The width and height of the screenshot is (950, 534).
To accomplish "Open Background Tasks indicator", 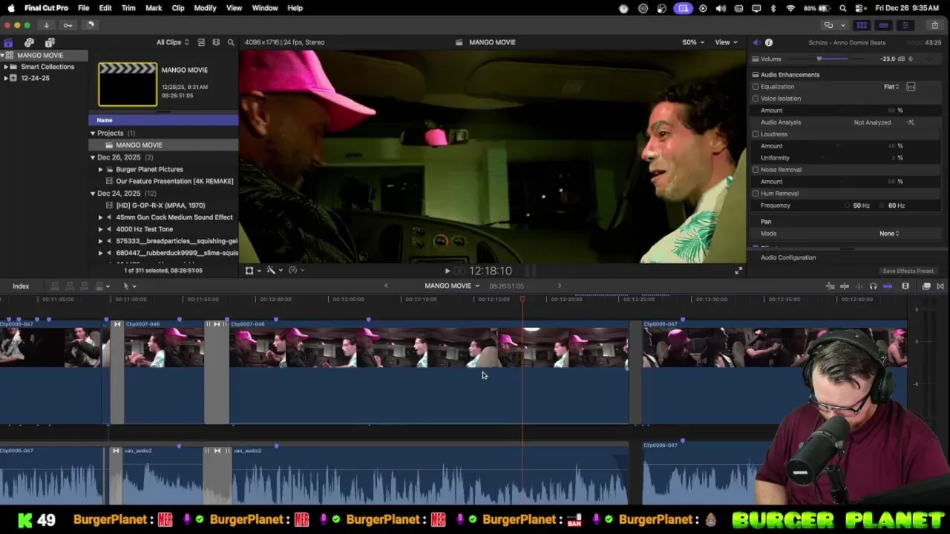I will pos(91,25).
